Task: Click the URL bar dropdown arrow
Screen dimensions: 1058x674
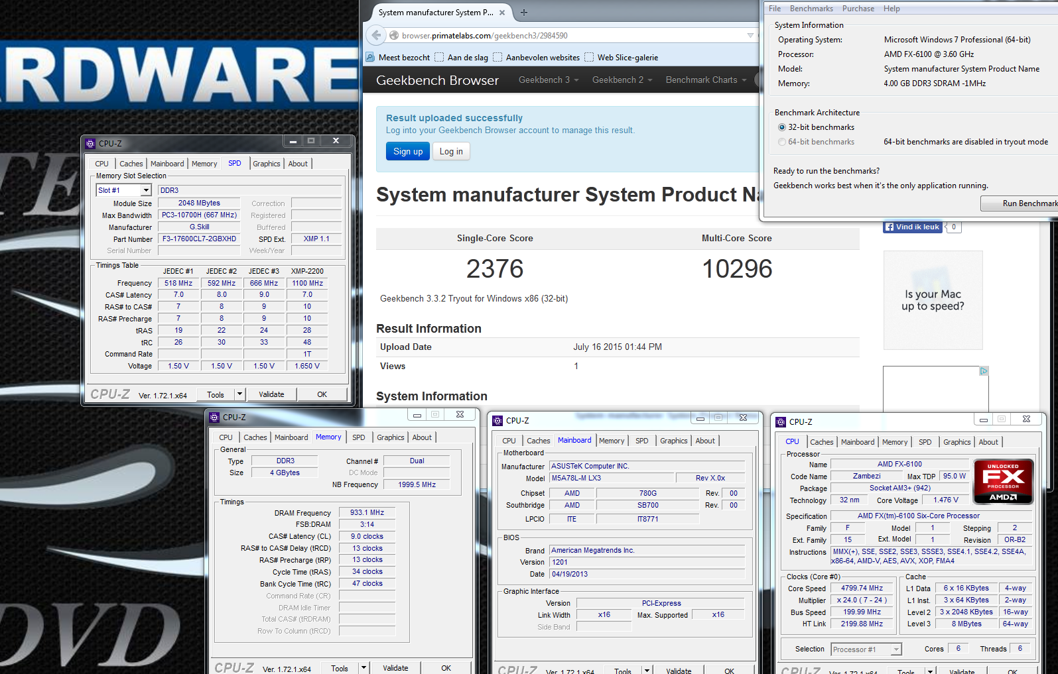Action: pos(750,35)
